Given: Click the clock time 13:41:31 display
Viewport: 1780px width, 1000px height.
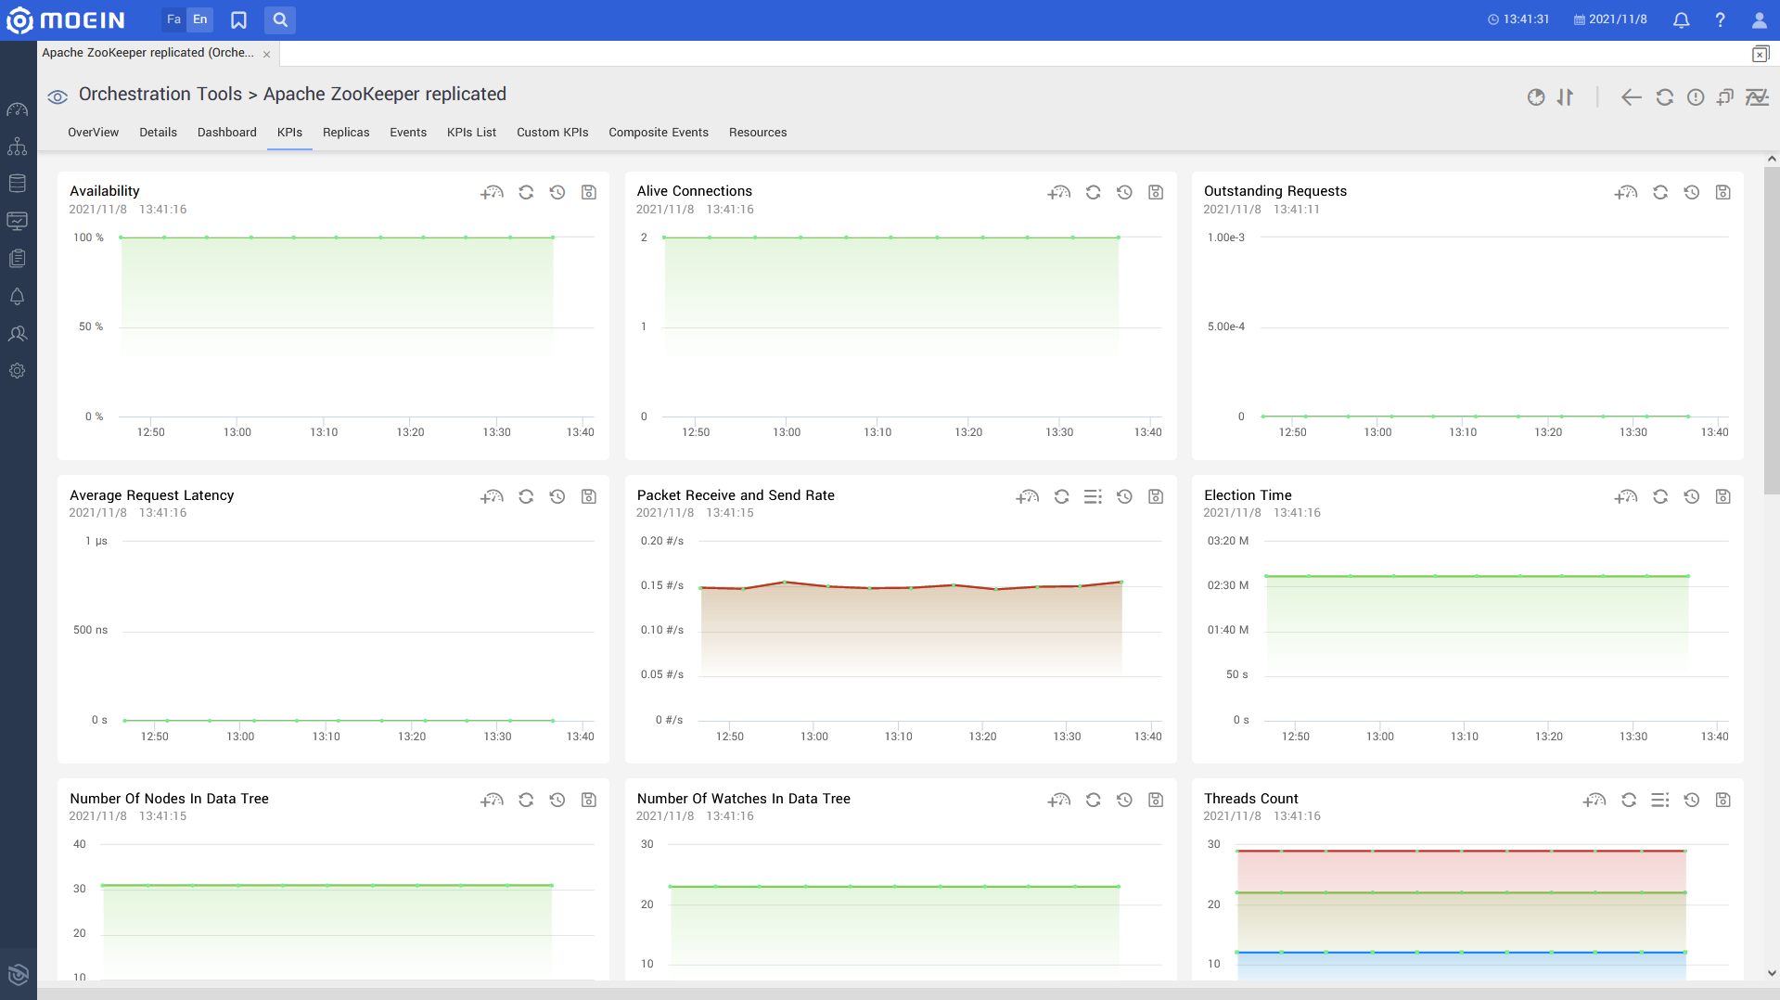Looking at the screenshot, I should point(1518,19).
